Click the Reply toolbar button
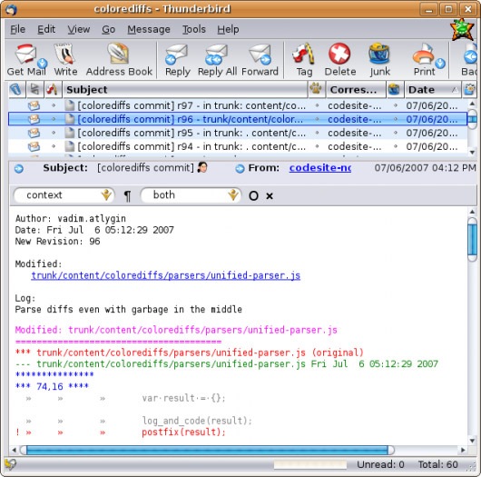 [x=177, y=60]
